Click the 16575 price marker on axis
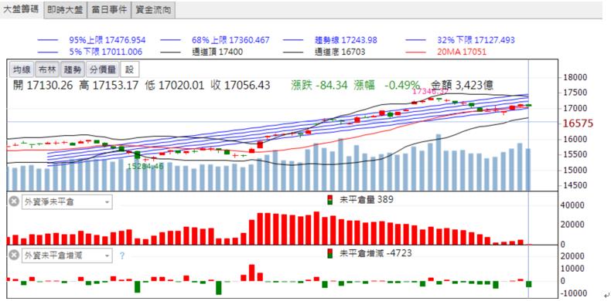Image resolution: width=611 pixels, height=301 pixels. pos(579,123)
